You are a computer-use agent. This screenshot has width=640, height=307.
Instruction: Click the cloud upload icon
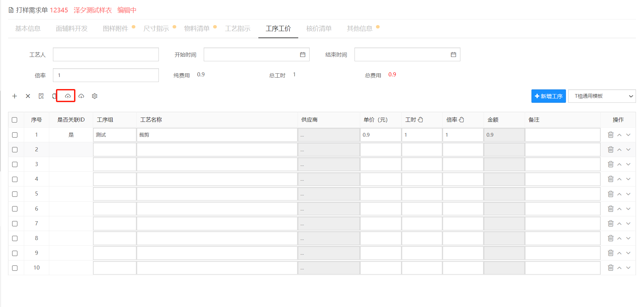(x=68, y=96)
